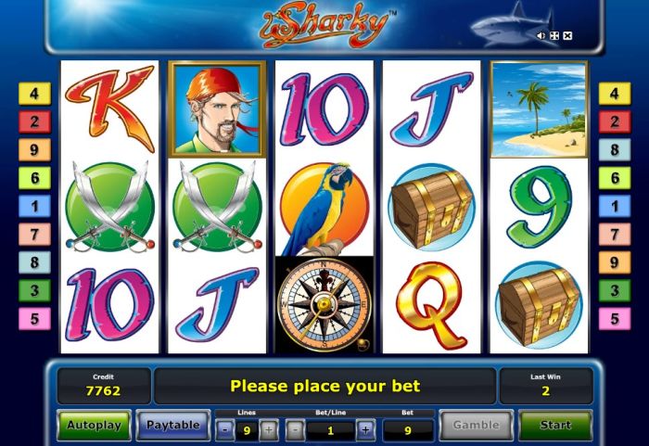Mute the game sound speaker icon
Viewport: 649px width, 446px height.
pyautogui.click(x=541, y=36)
